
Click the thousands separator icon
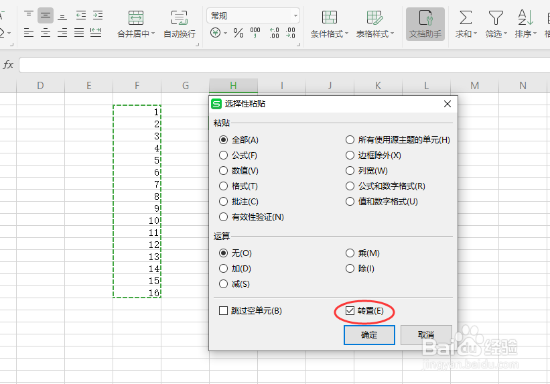[255, 33]
